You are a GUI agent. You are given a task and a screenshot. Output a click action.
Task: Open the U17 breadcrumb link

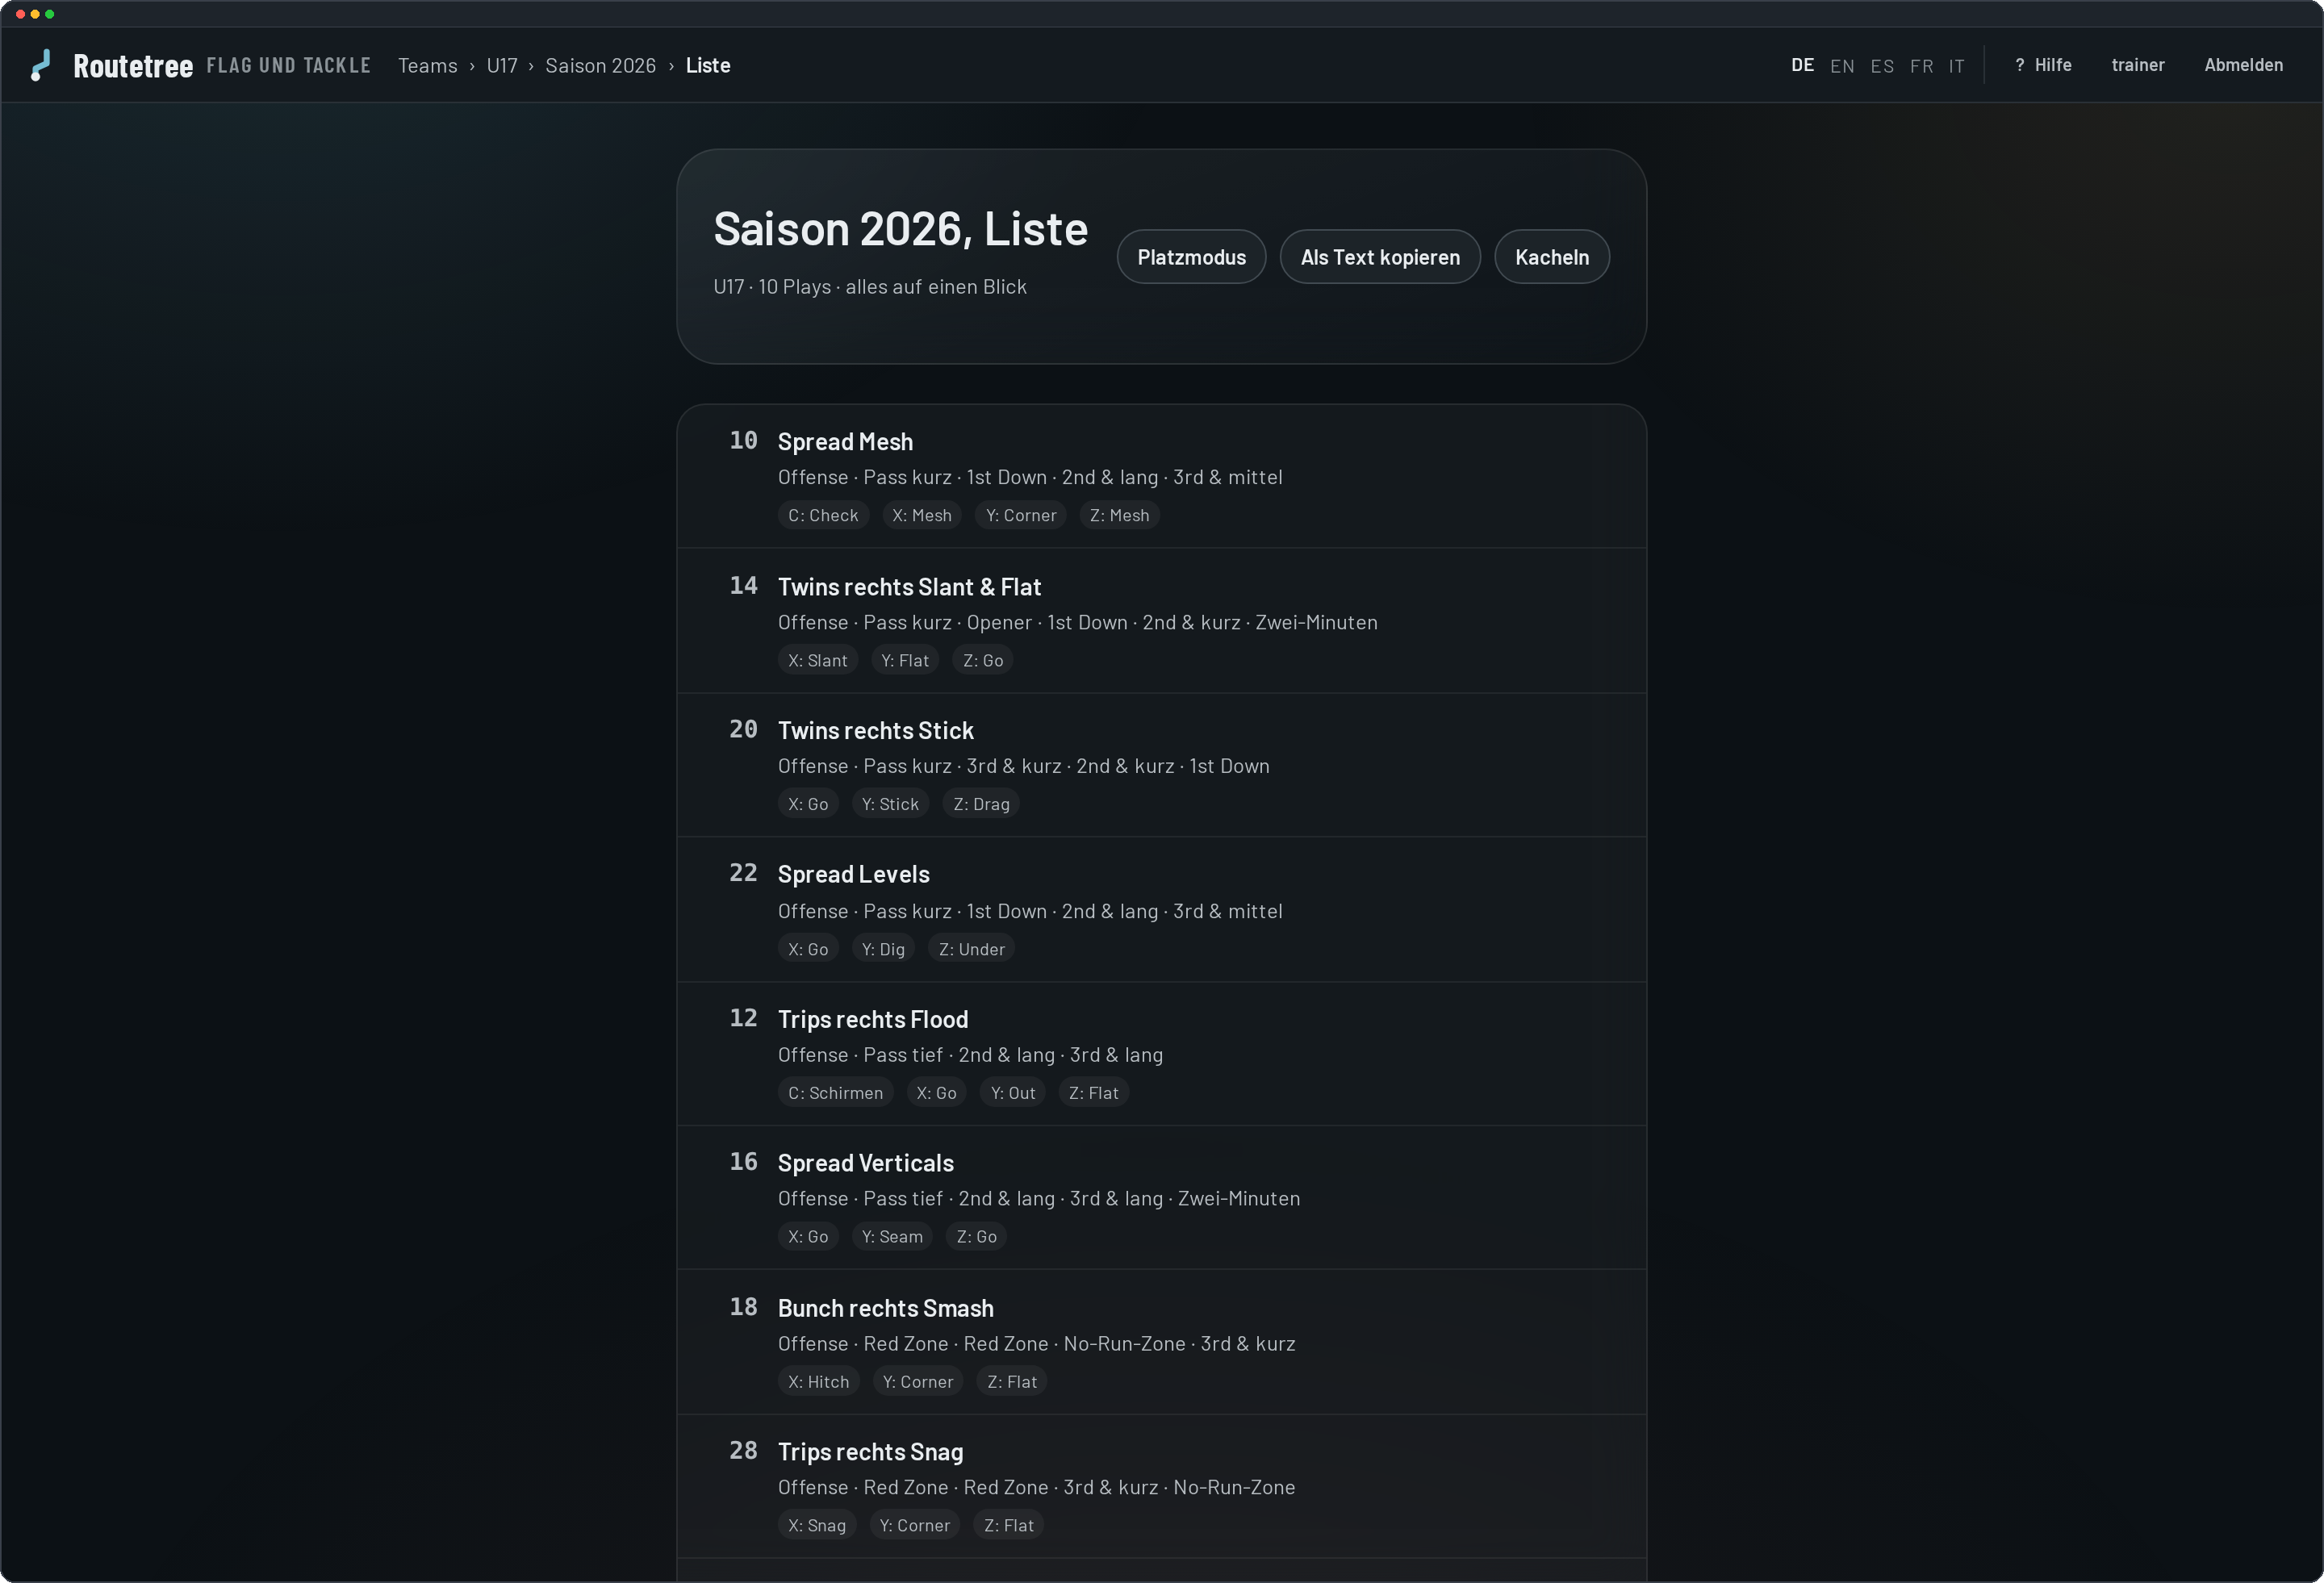(x=502, y=65)
